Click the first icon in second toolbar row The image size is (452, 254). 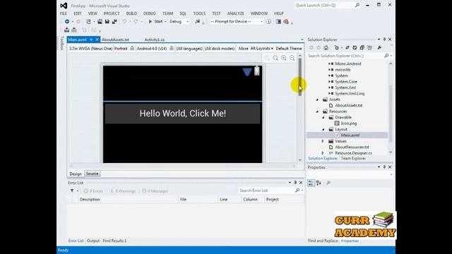point(67,30)
